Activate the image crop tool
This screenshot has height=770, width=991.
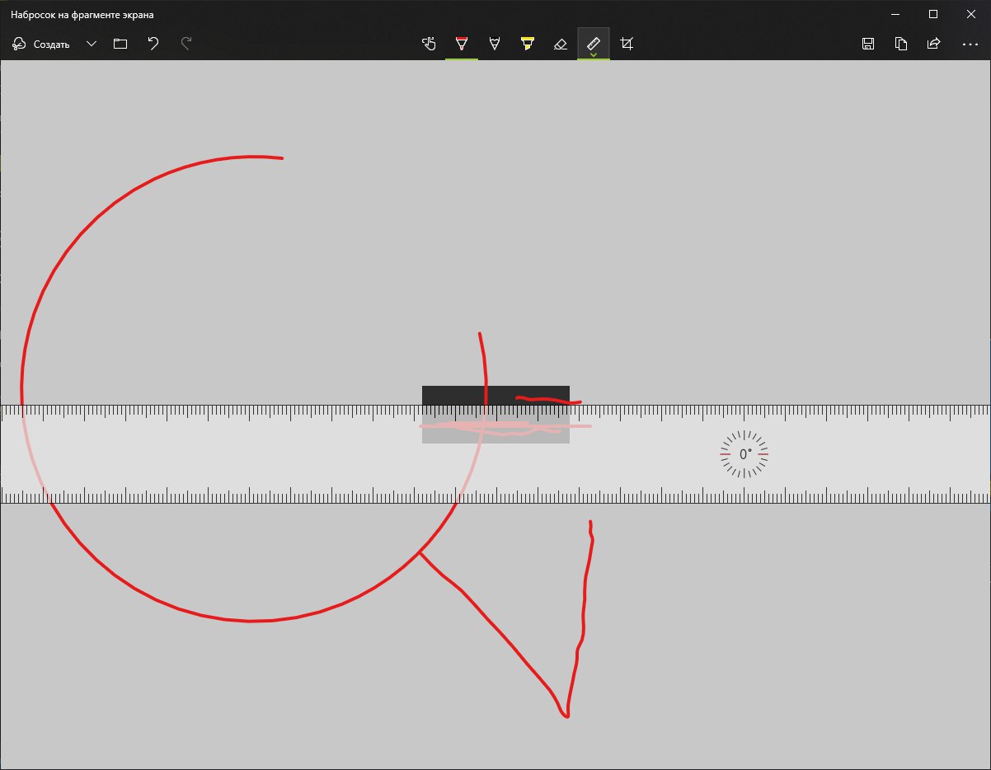tap(627, 44)
